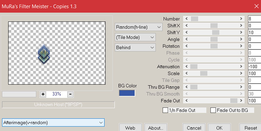
Task: Increase Scale with right arrow
Action: 241,73
